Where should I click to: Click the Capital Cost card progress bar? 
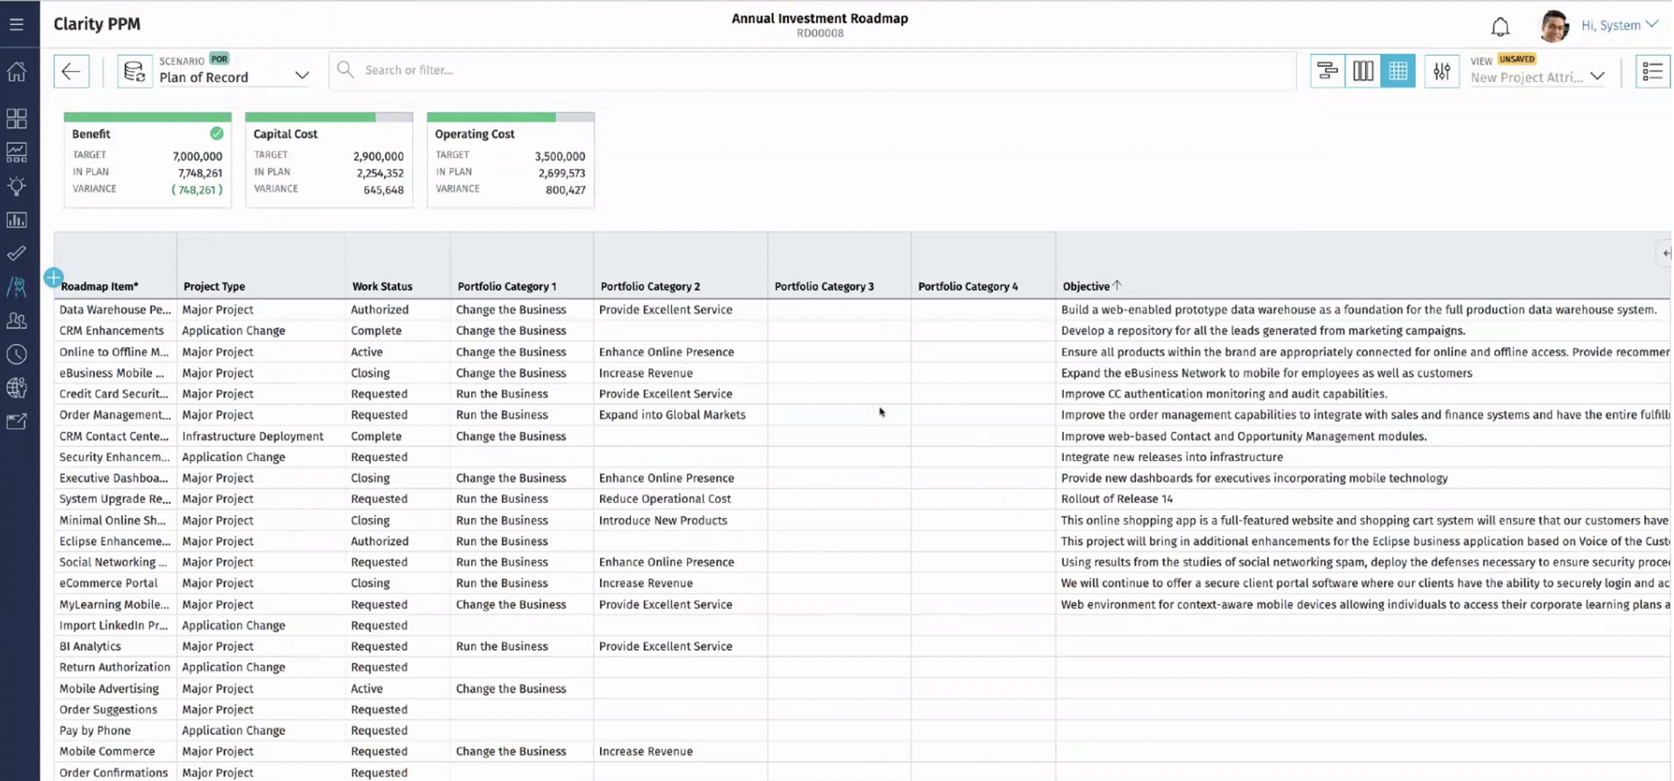point(329,117)
